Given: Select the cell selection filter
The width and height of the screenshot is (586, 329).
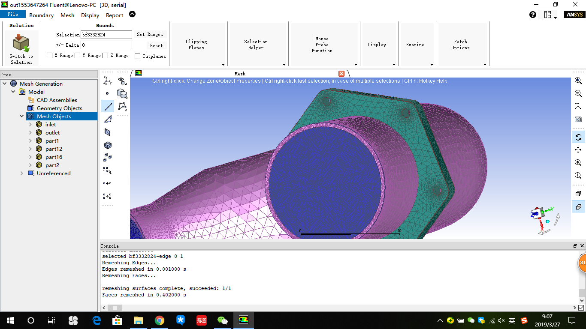Looking at the screenshot, I should coord(108,145).
